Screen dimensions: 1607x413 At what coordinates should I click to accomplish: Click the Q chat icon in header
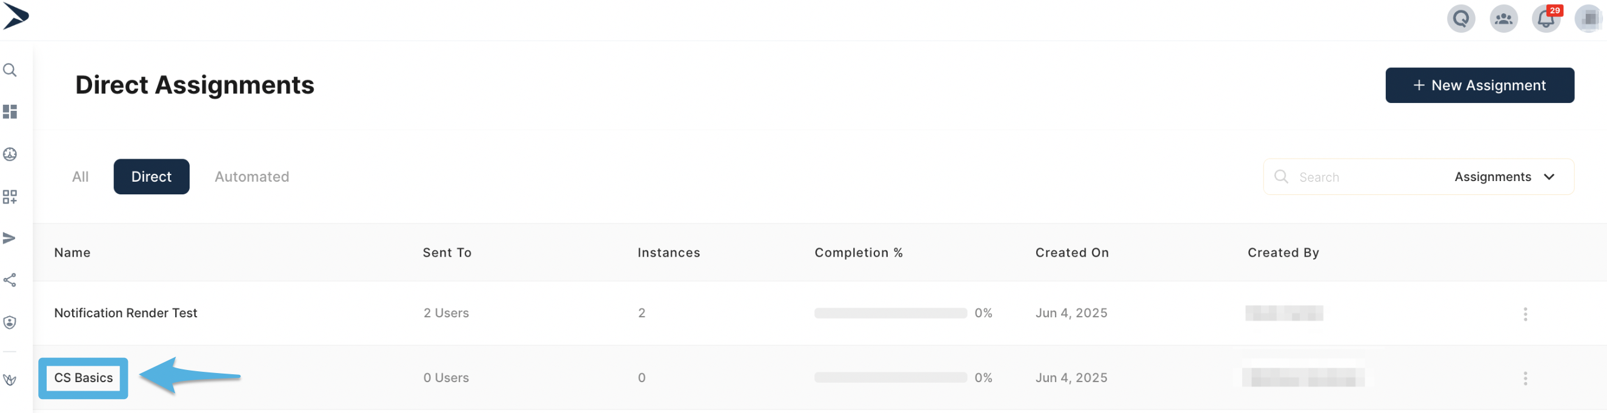[1461, 19]
